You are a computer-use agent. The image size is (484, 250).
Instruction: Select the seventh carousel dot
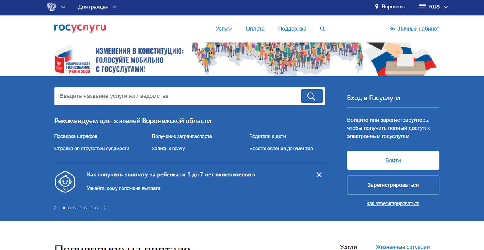(96, 208)
